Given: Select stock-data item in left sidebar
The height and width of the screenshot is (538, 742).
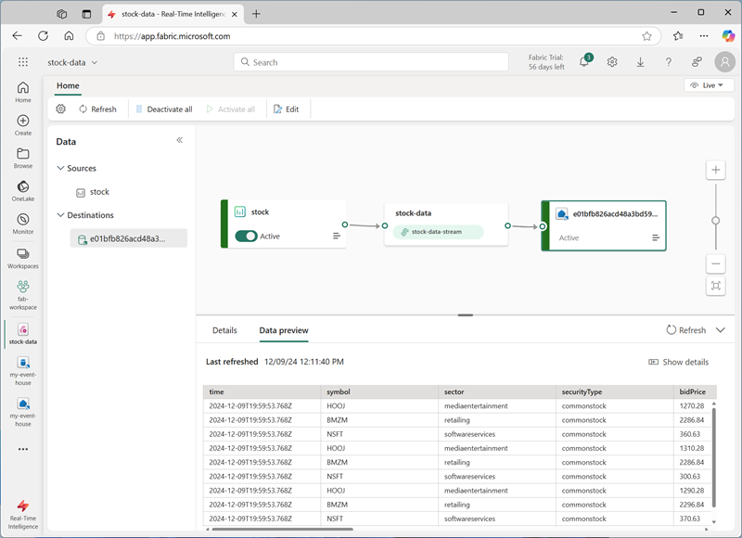Looking at the screenshot, I should point(22,334).
